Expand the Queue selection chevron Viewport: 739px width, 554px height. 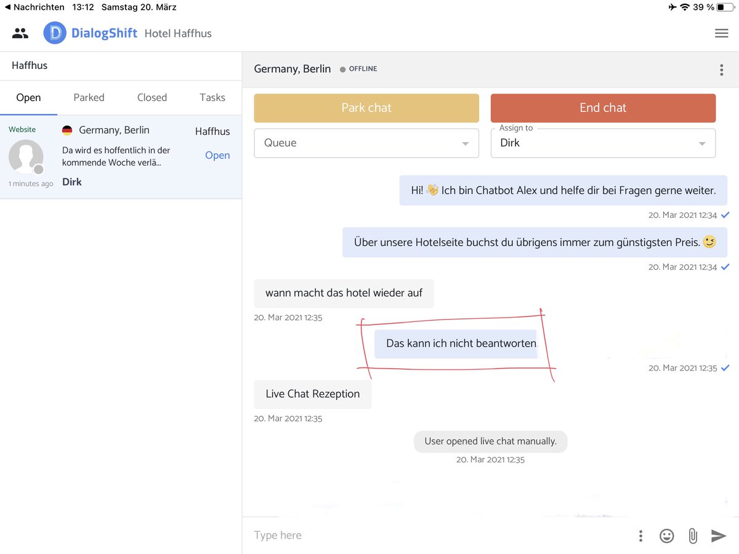(x=466, y=143)
